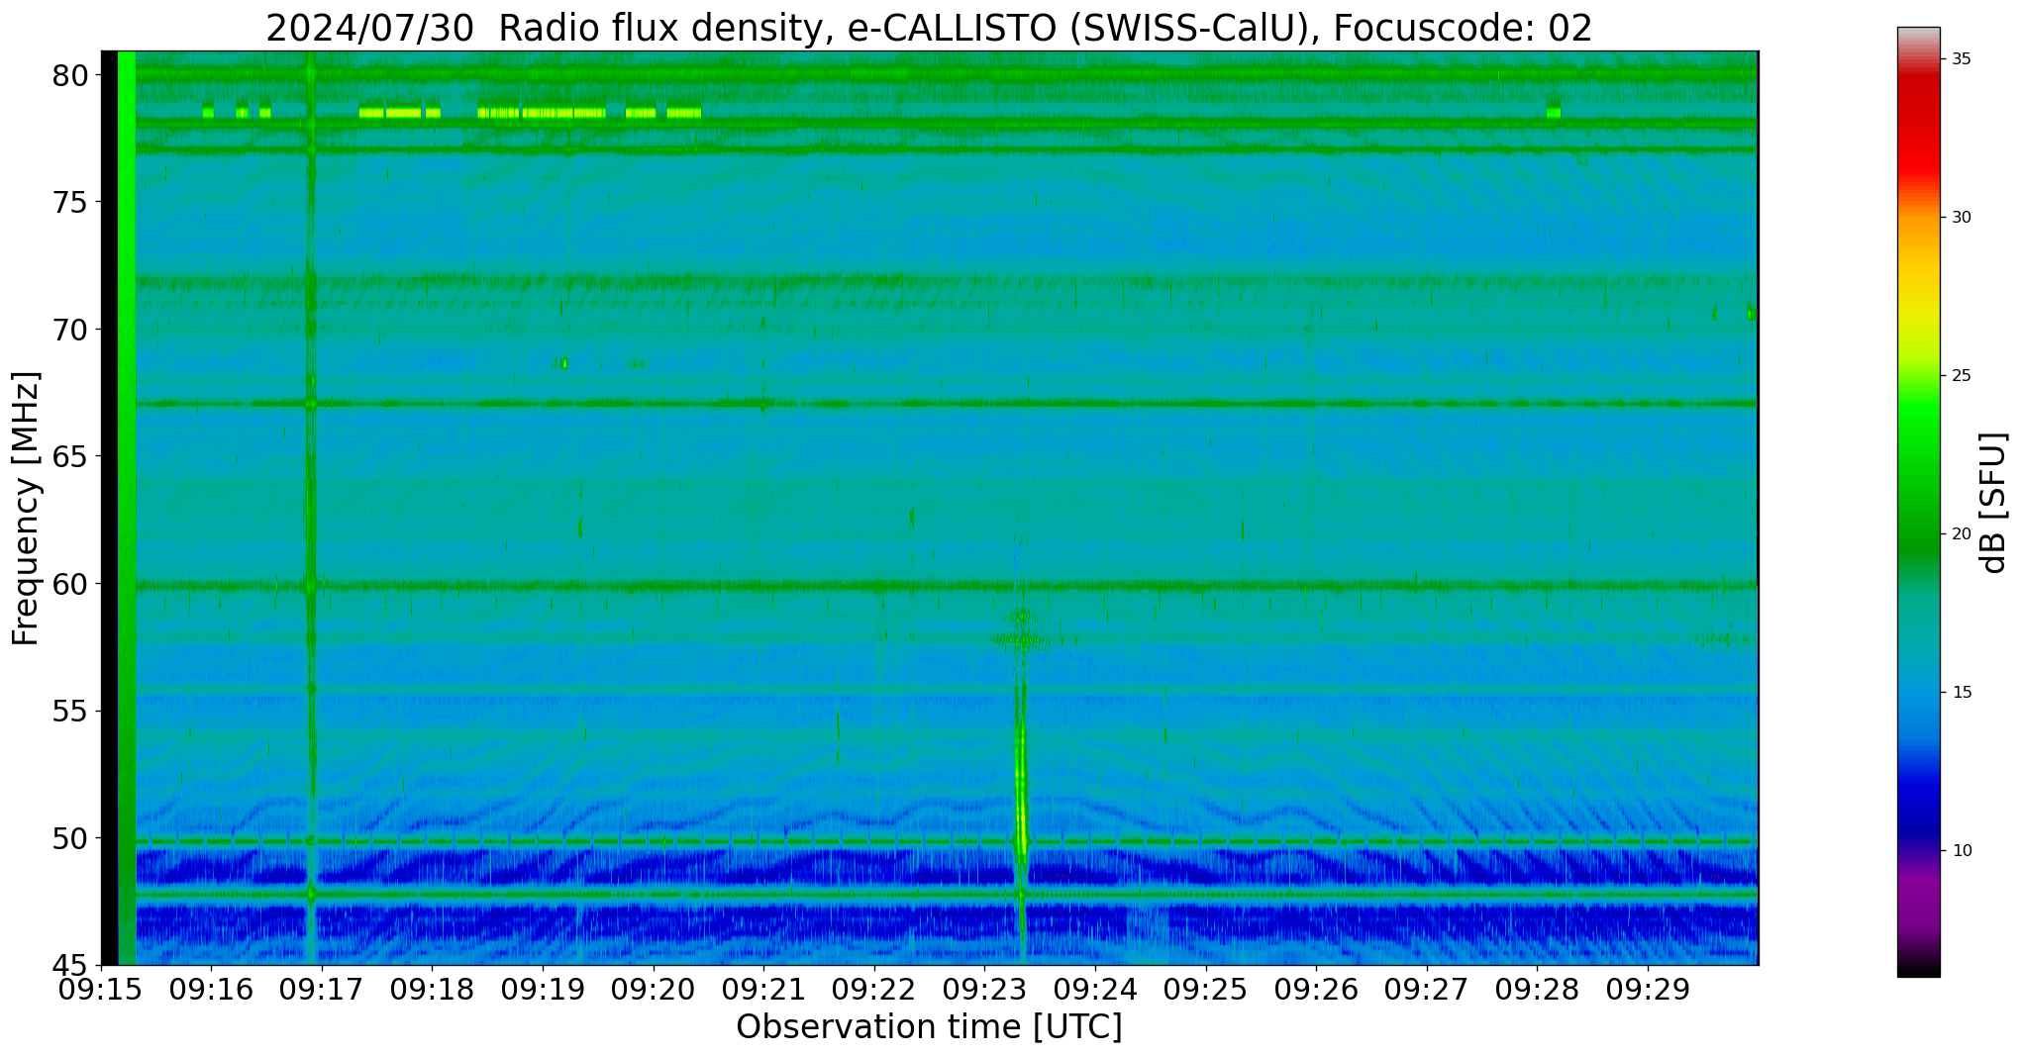Click the colorbar tick label 25

tap(1962, 376)
